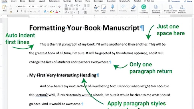Open the Comments button
This screenshot has width=194, height=109.
point(174,1)
